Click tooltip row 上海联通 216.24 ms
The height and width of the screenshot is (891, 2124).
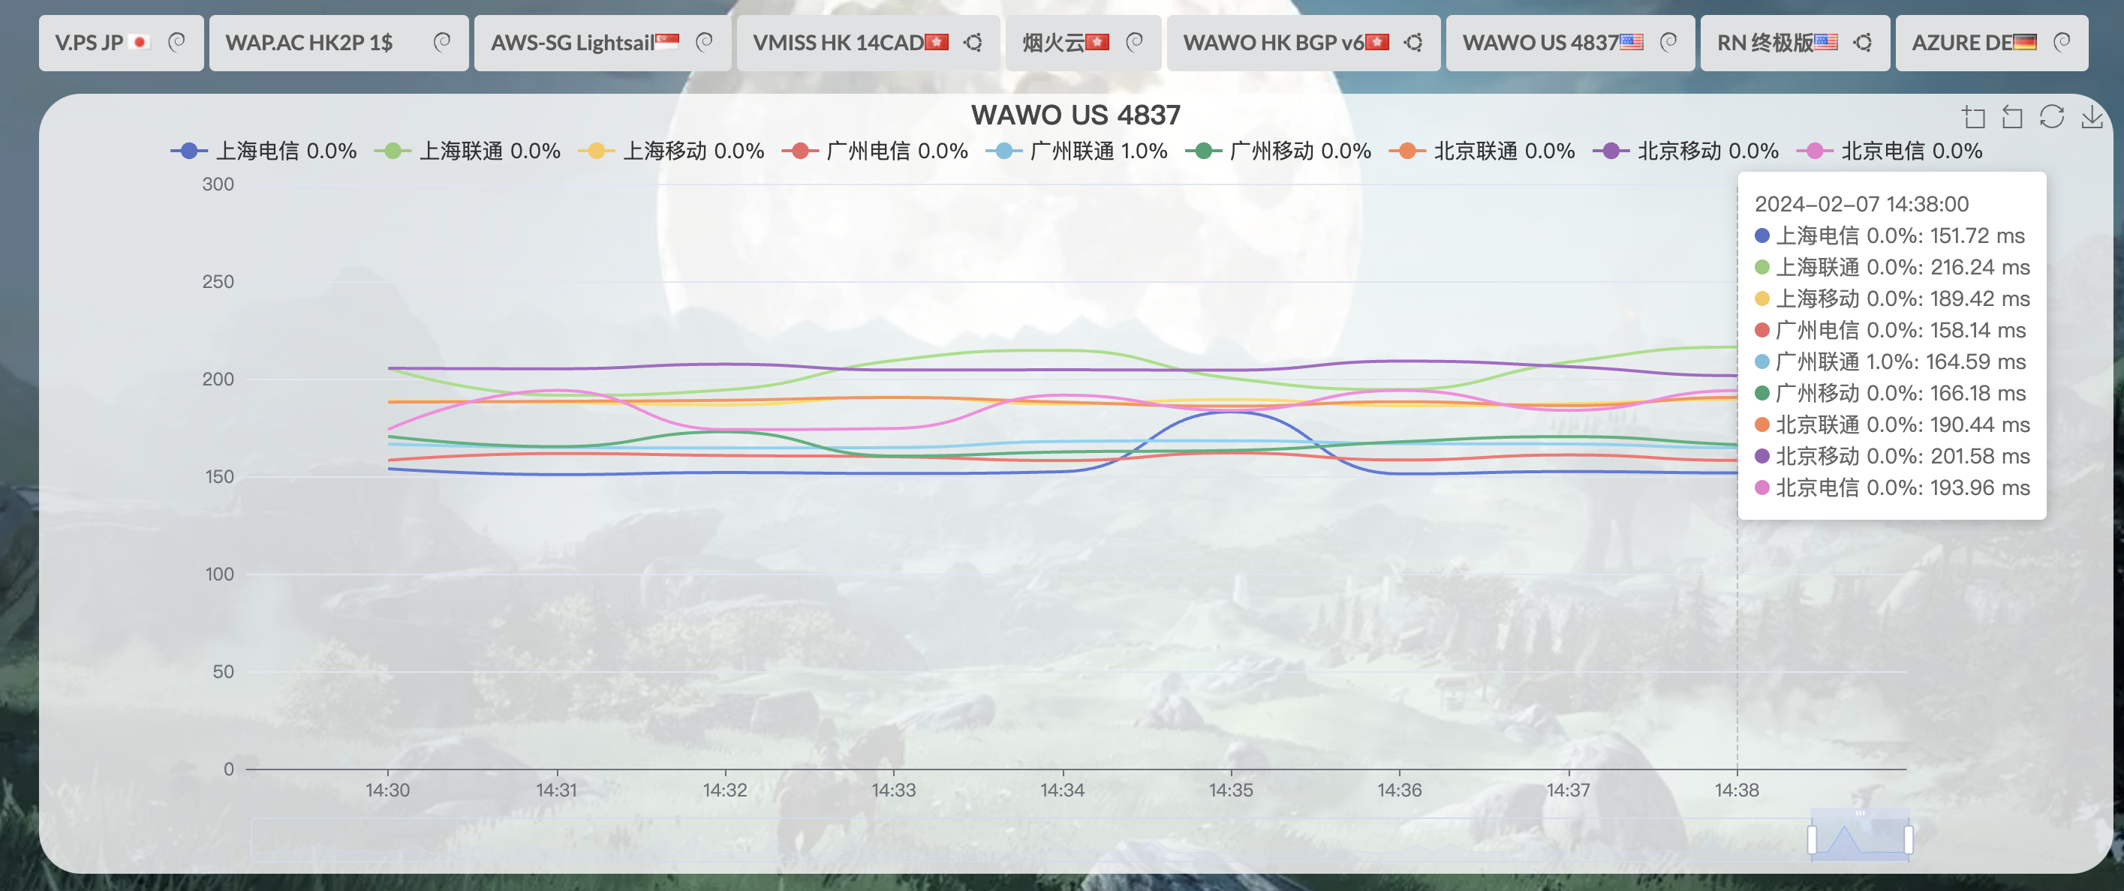tap(1892, 267)
